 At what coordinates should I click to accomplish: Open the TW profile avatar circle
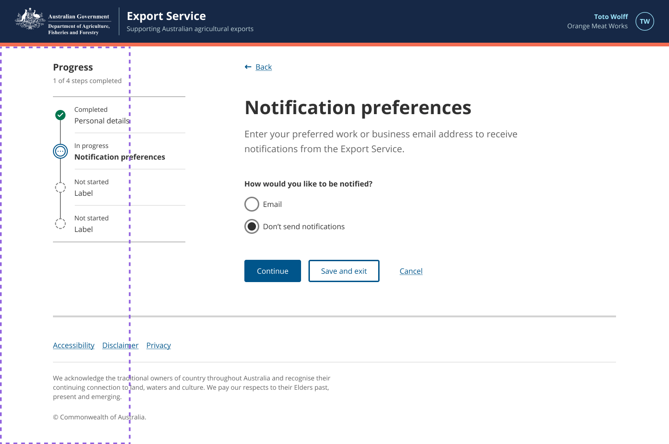(x=645, y=21)
